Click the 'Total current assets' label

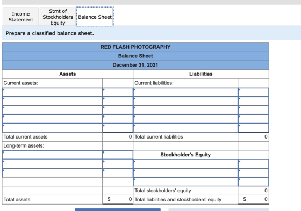click(26, 137)
